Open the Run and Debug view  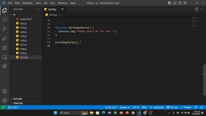coord(5,38)
